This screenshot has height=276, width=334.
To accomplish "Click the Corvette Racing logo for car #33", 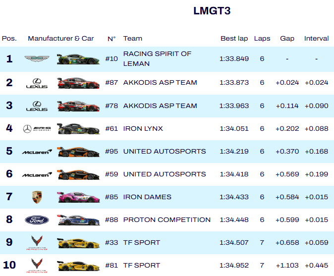I will 37,243.
